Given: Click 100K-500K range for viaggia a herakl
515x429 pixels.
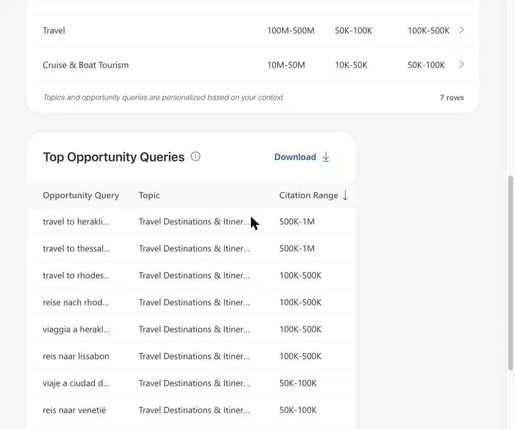Looking at the screenshot, I should 300,329.
